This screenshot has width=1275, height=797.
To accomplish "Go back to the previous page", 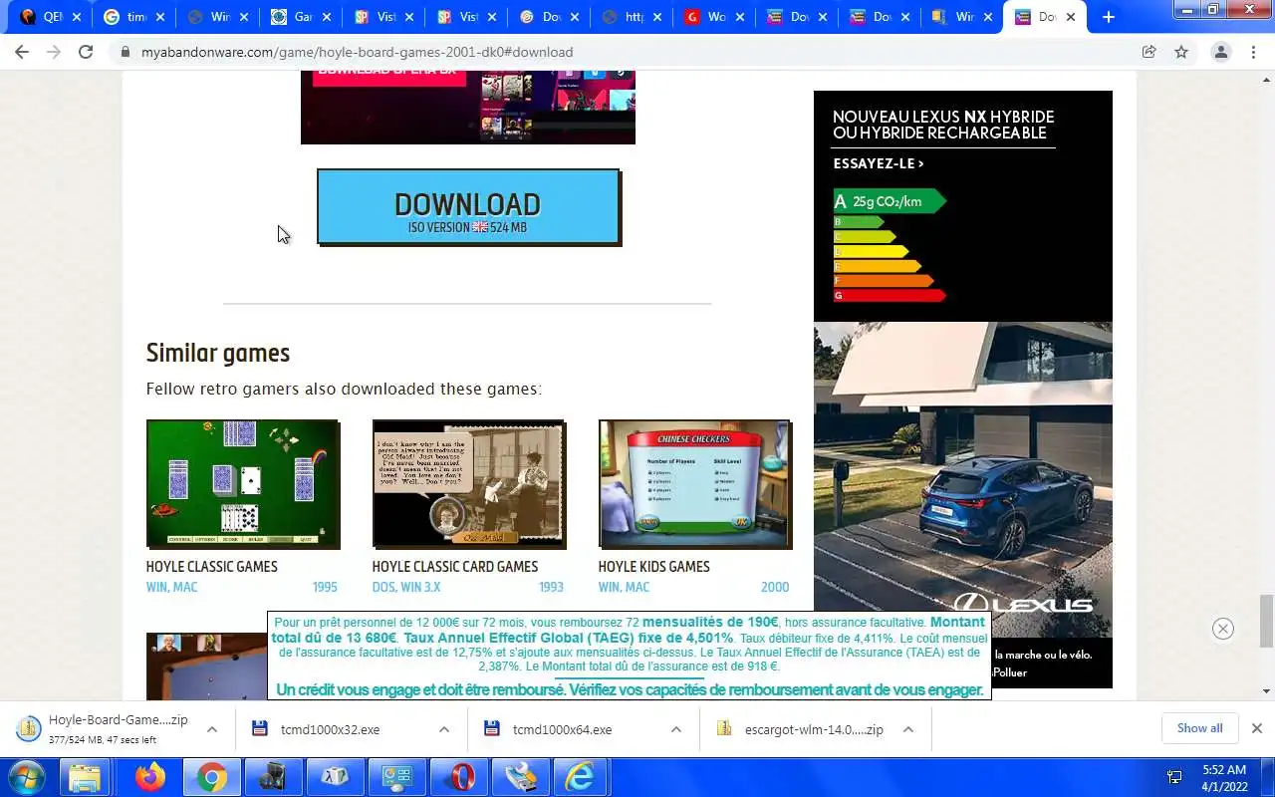I will click(22, 52).
